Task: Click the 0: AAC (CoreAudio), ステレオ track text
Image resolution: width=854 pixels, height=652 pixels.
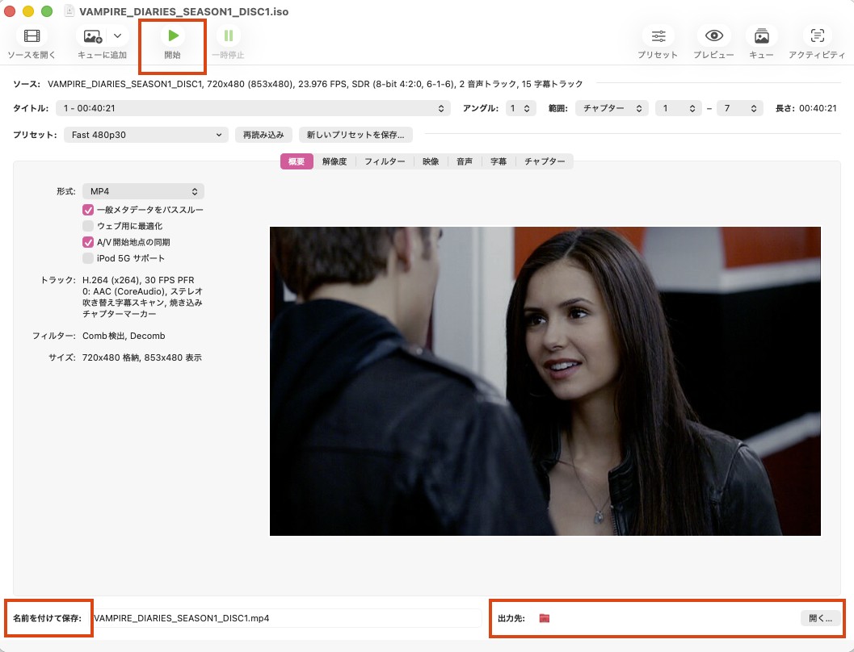Action: click(142, 291)
